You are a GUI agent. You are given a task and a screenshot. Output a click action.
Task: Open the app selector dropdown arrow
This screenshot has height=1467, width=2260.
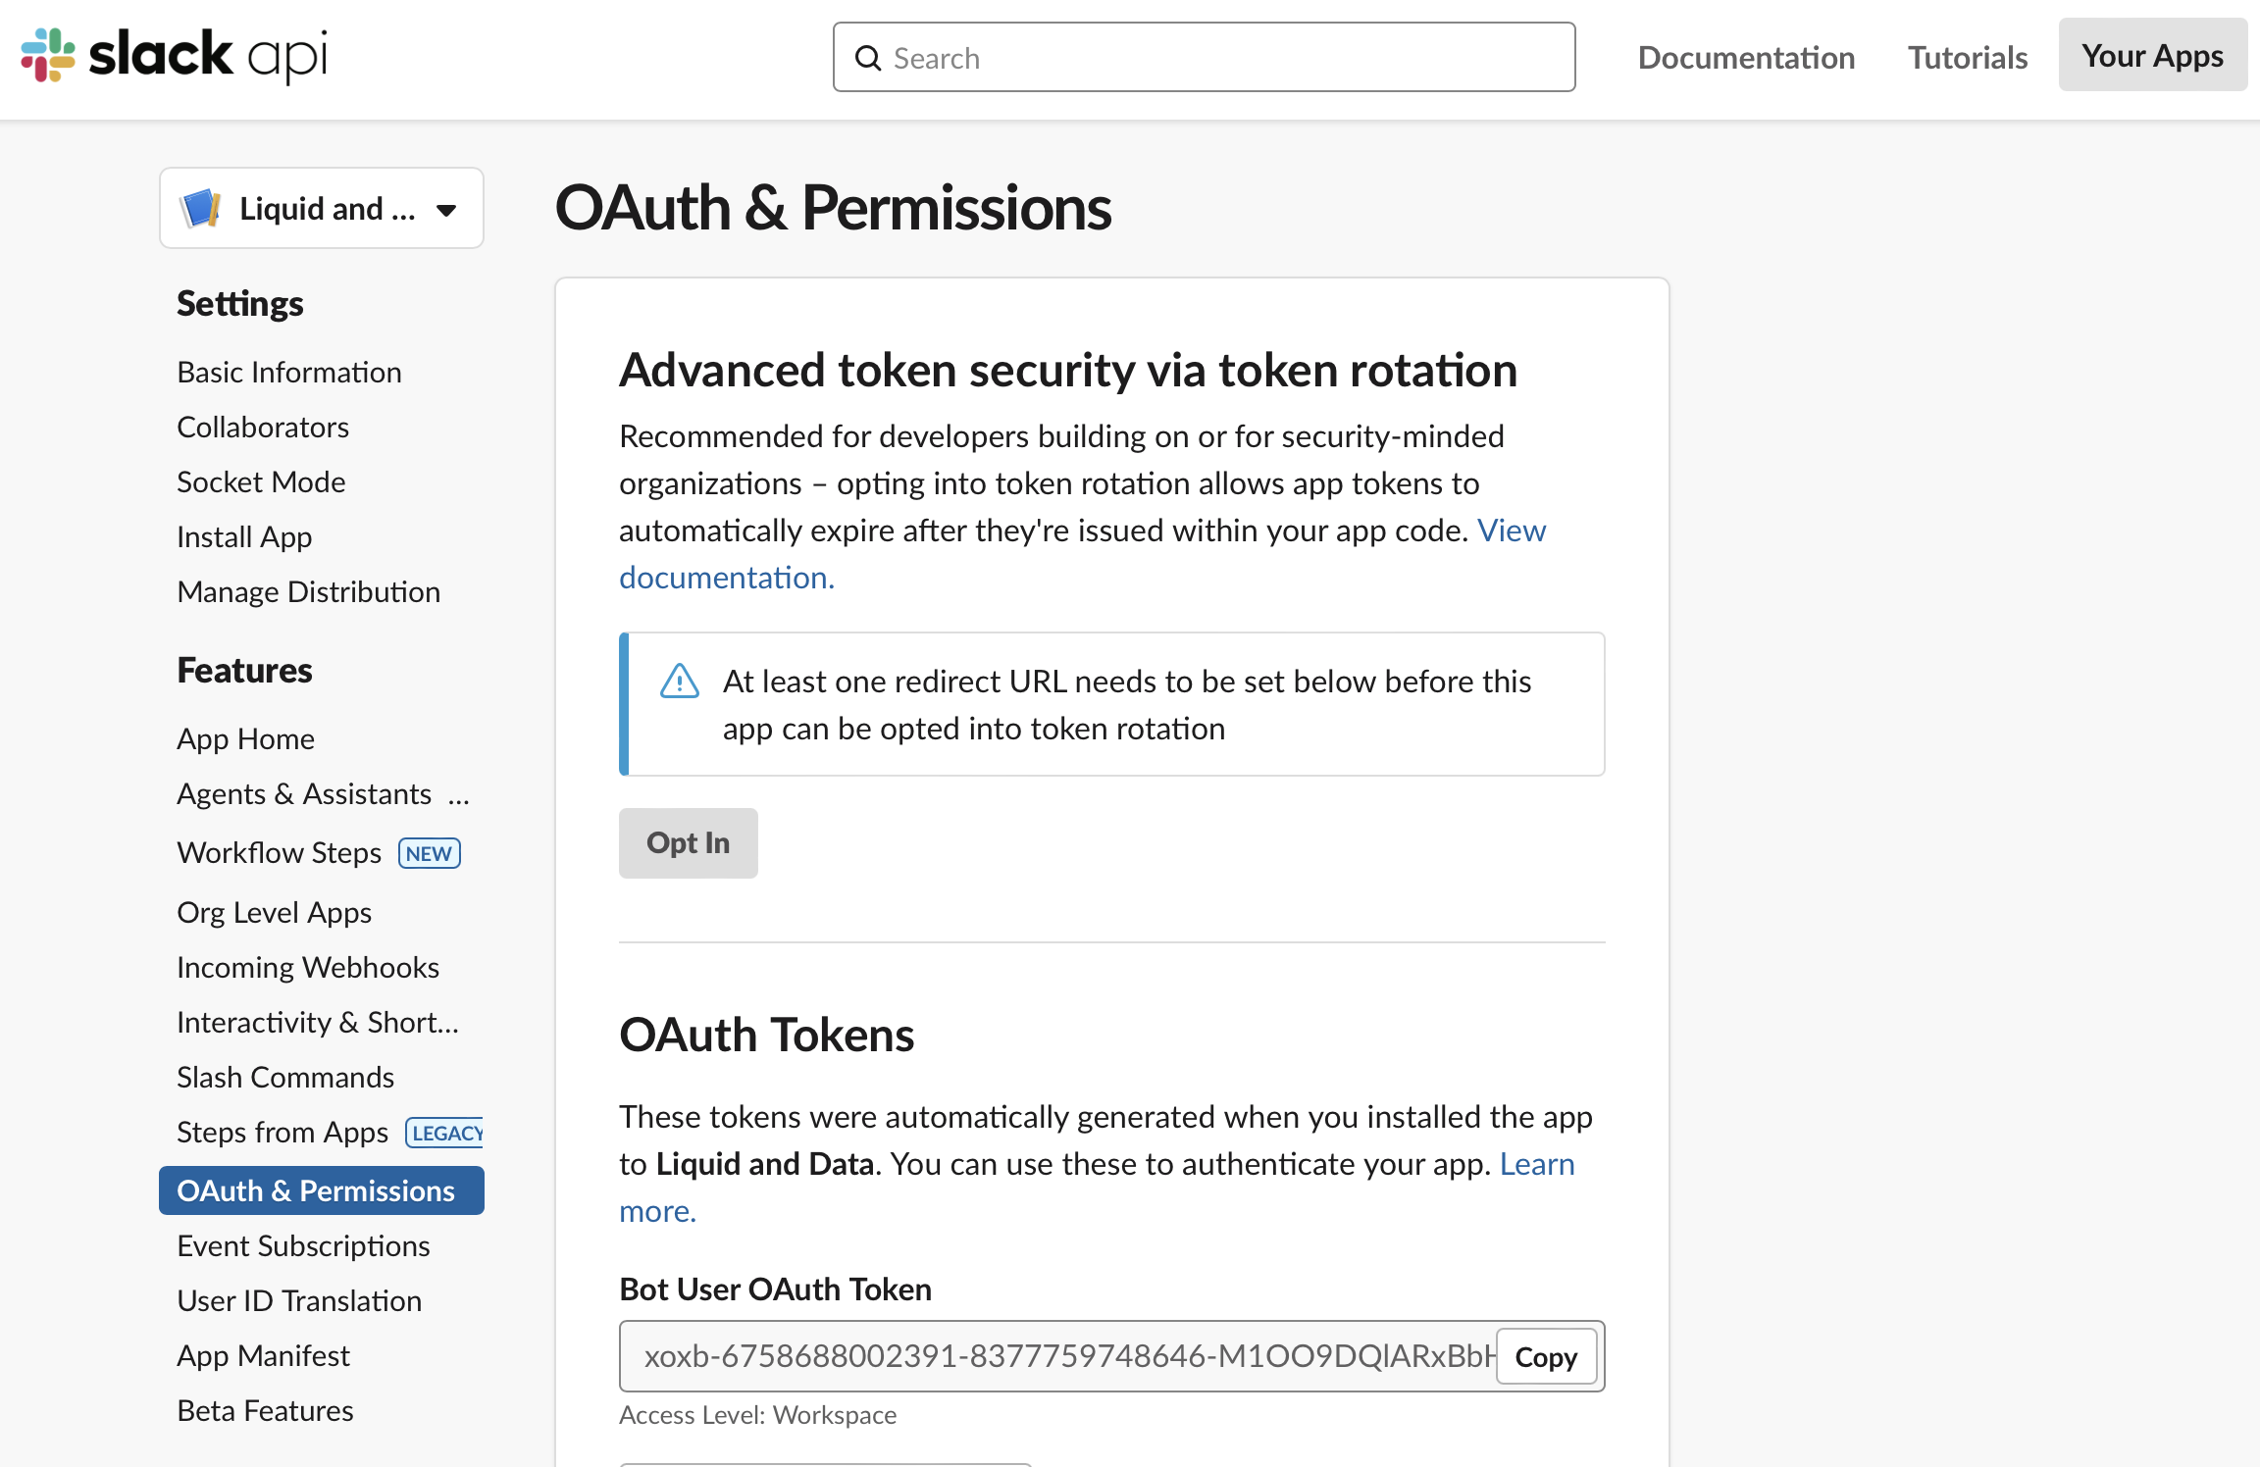(446, 210)
